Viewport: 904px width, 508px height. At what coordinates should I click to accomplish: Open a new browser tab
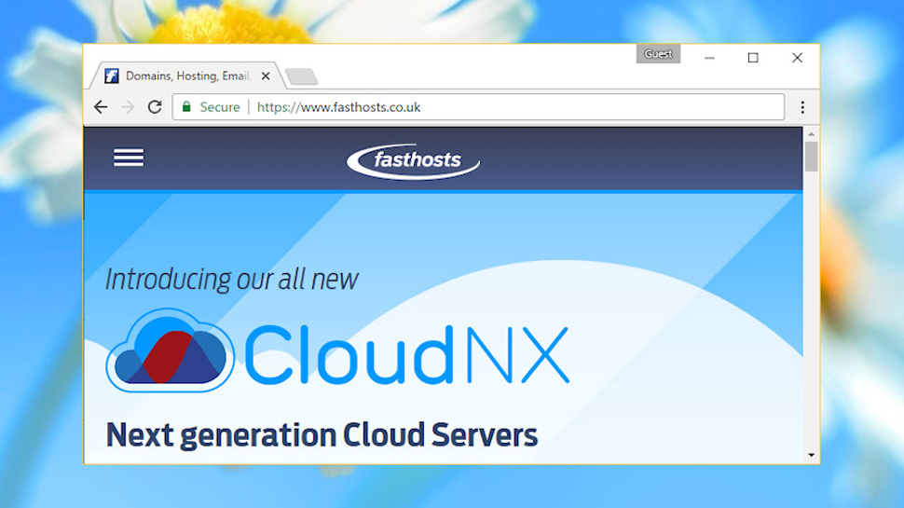coord(302,76)
